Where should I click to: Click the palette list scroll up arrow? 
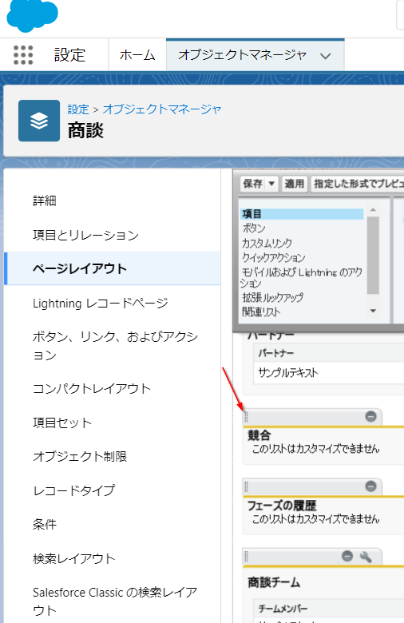point(373,209)
